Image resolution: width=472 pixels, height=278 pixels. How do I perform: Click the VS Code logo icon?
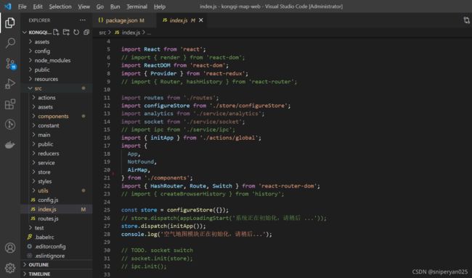(x=7, y=7)
